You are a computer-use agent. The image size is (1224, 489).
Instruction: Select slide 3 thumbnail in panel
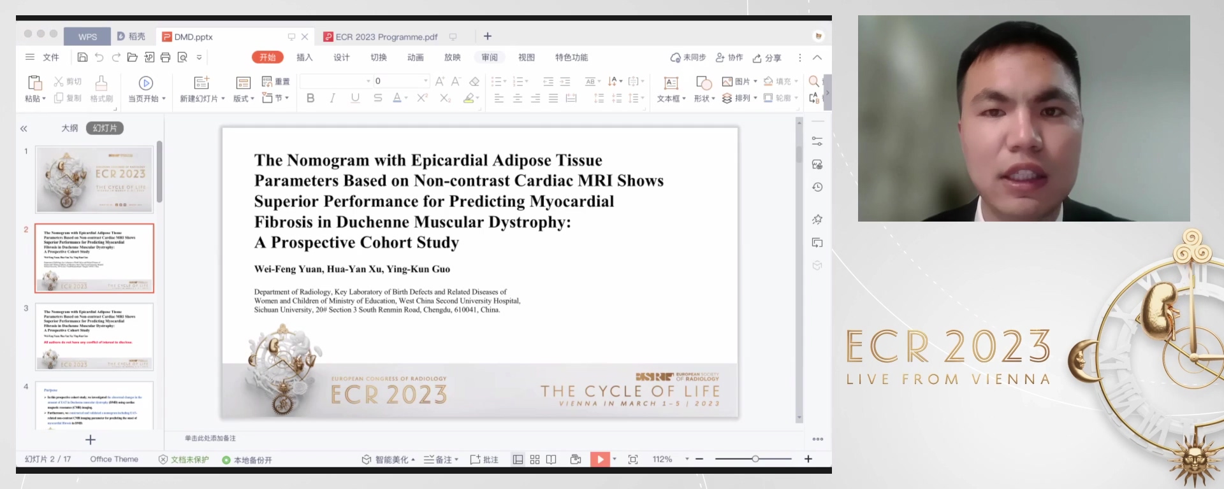click(94, 337)
